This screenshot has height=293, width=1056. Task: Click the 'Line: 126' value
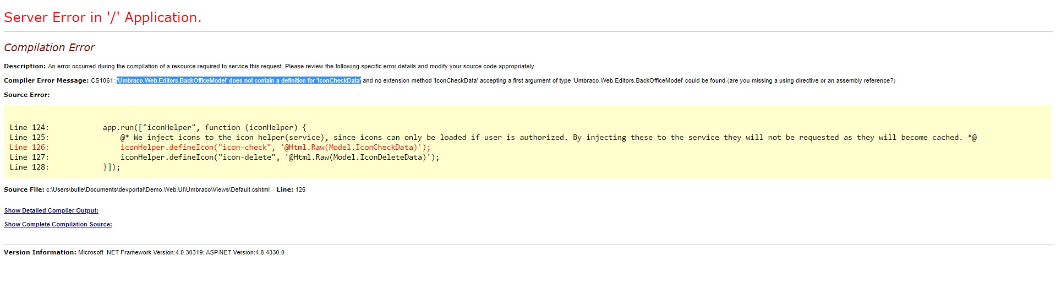coord(291,189)
